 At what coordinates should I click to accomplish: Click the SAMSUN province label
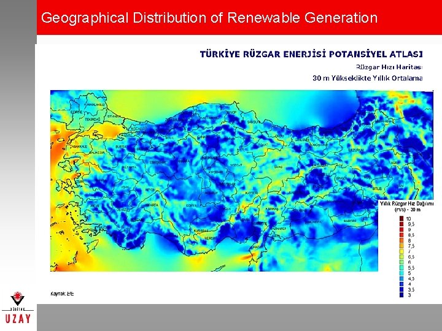point(254,122)
